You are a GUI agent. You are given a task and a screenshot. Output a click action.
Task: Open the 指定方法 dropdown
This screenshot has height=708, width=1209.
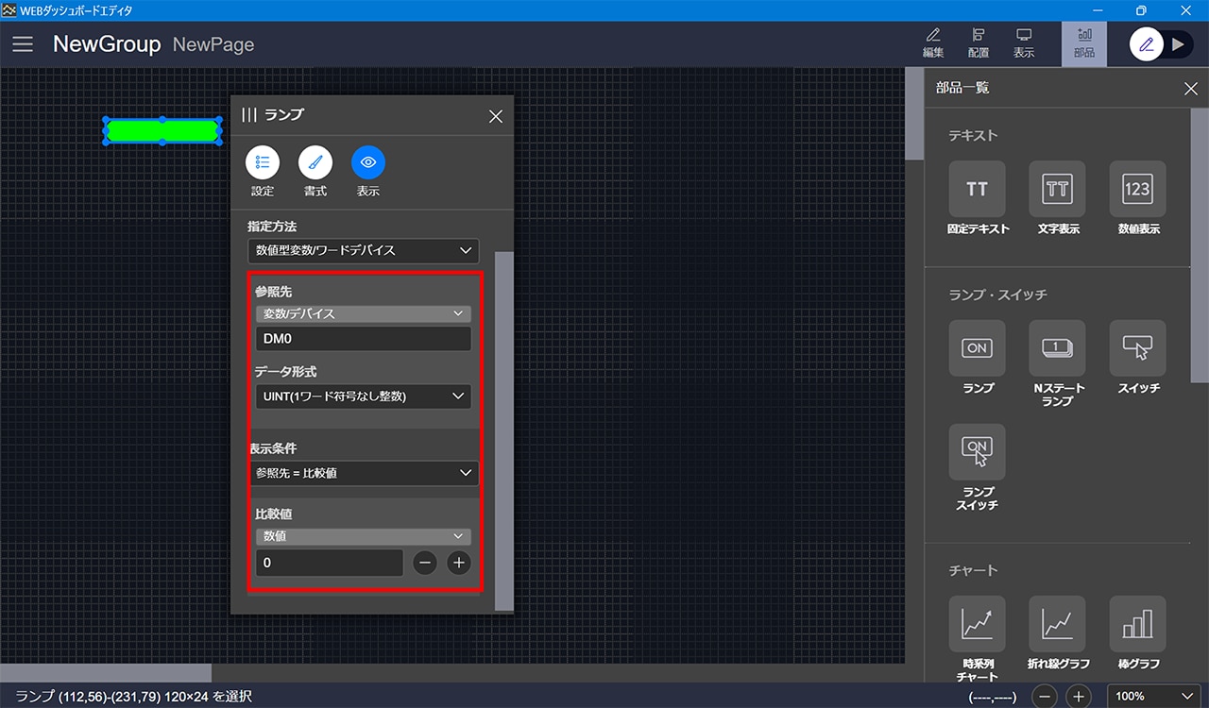pyautogui.click(x=363, y=250)
